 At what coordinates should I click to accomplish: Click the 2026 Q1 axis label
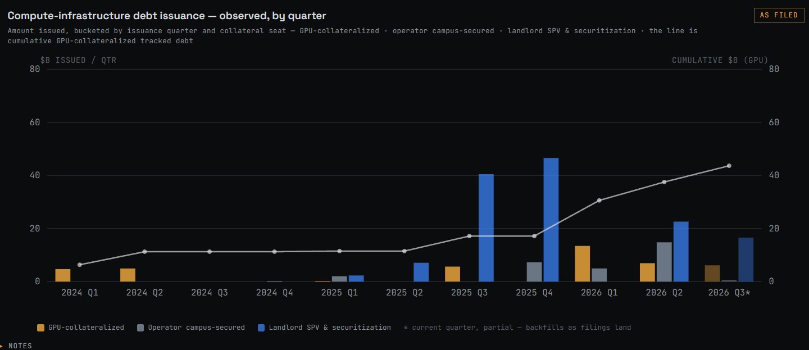coord(599,293)
